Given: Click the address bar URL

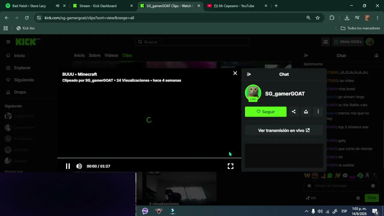Looking at the screenshot, I should 89,18.
